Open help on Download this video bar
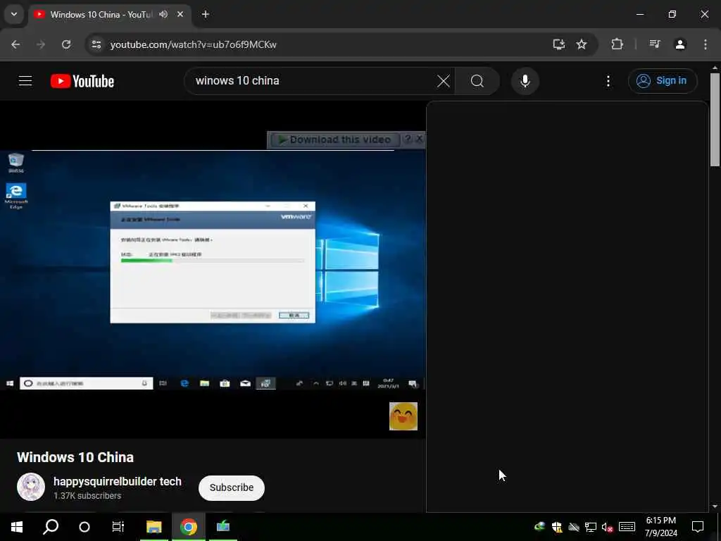 pos(408,139)
